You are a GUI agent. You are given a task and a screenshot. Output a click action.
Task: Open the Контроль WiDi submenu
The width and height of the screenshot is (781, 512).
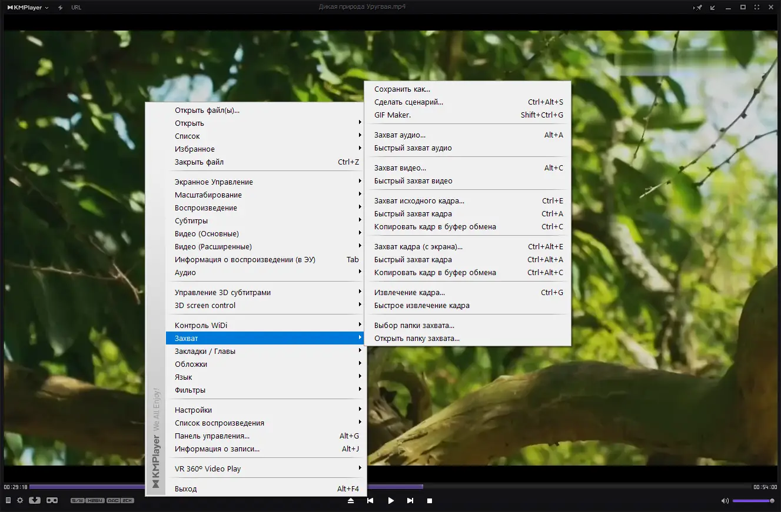(264, 326)
